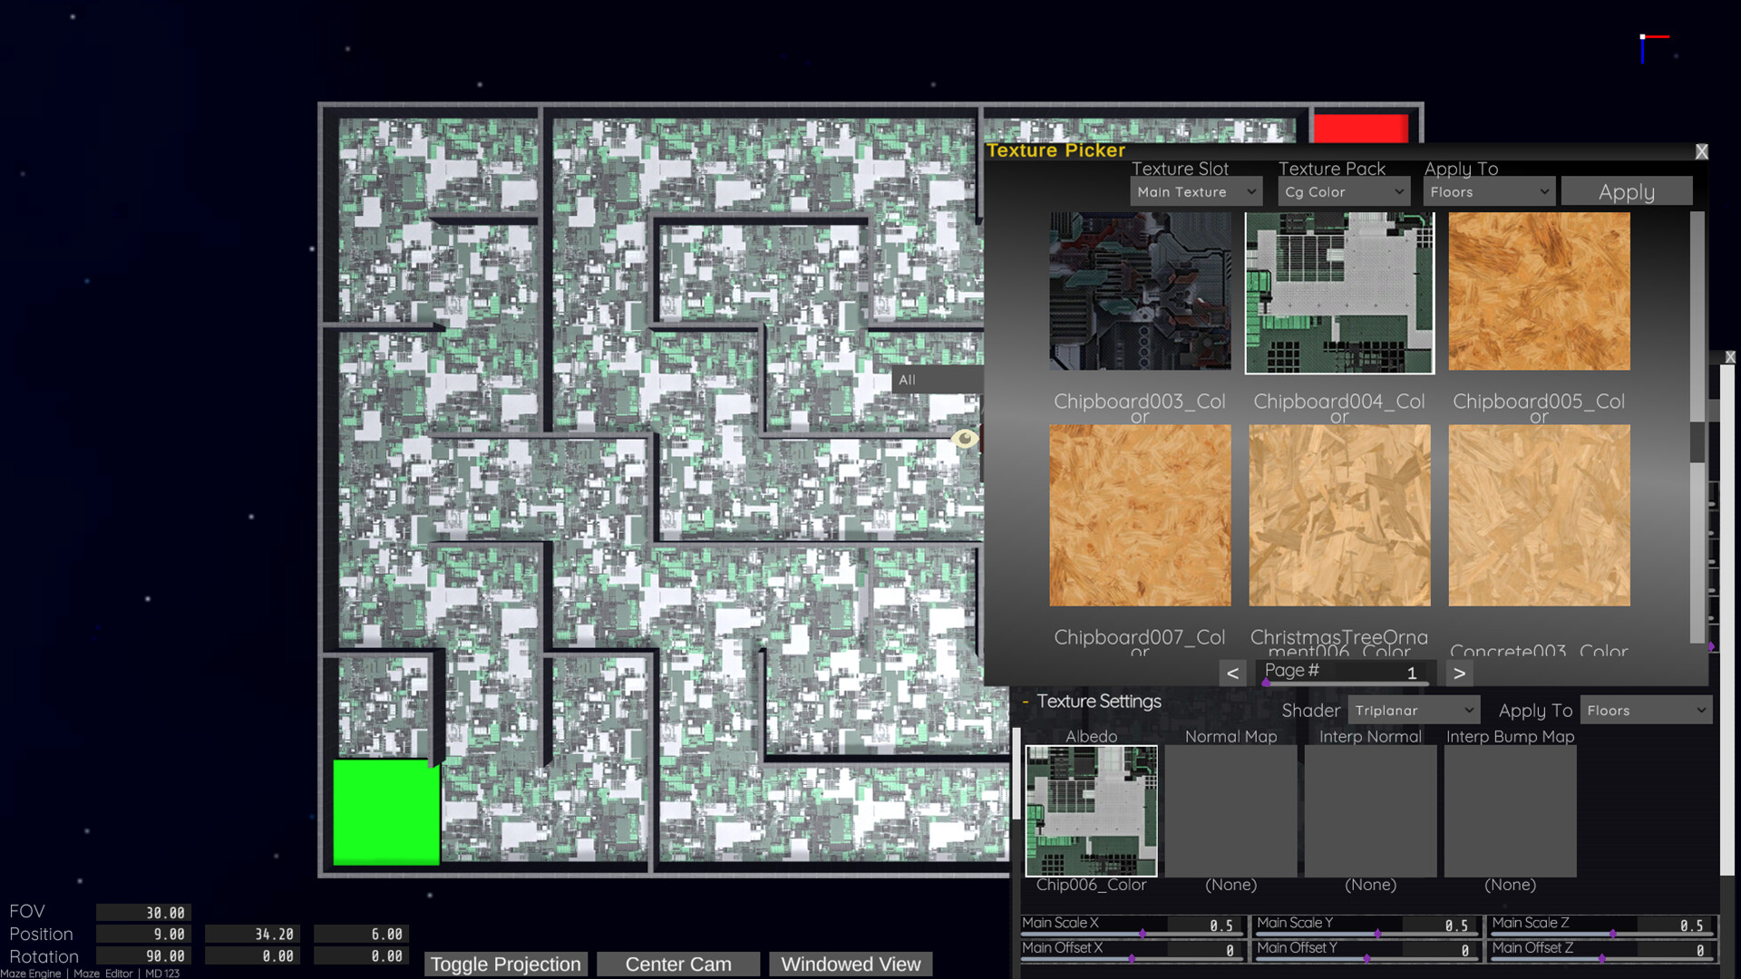
Task: Select the ChristmasTreeOrnament006_Color texture
Action: [x=1339, y=517]
